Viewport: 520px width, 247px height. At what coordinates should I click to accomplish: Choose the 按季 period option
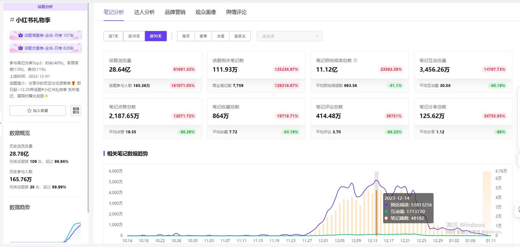click(203, 36)
